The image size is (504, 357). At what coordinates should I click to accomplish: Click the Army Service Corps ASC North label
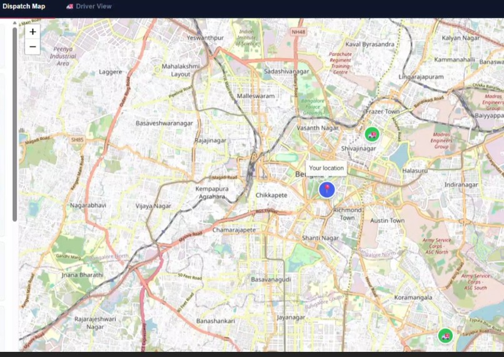(x=437, y=246)
